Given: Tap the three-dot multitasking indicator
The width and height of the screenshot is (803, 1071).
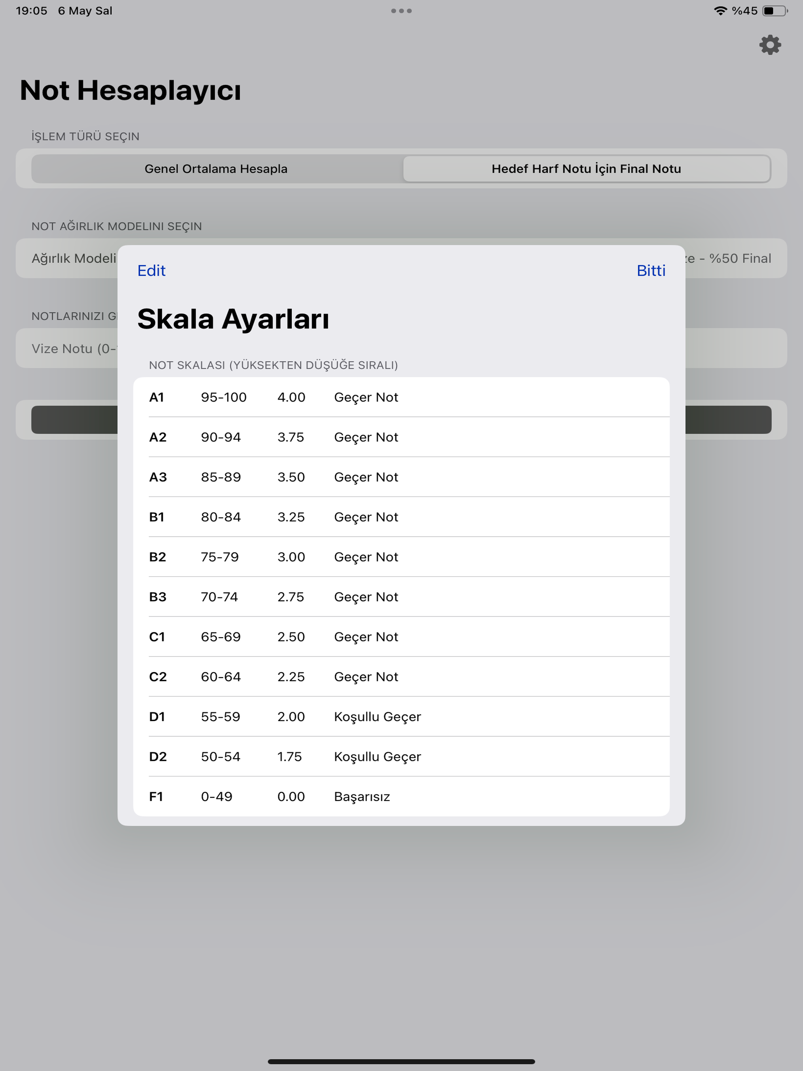Looking at the screenshot, I should [x=401, y=11].
